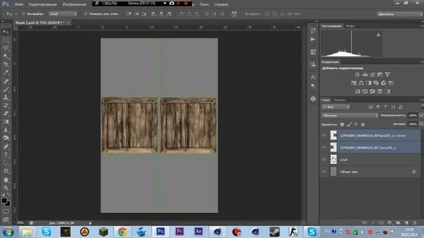The width and height of the screenshot is (424, 238).
Task: Click opacity value 100% field
Action: point(413,116)
